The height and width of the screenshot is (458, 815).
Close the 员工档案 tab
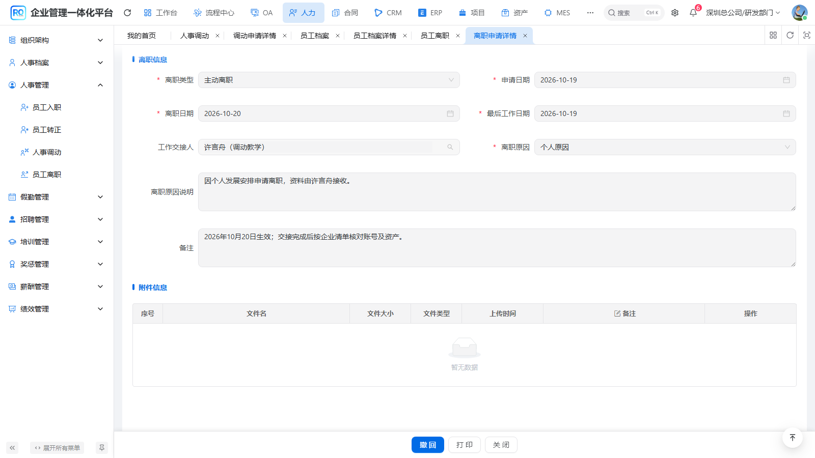click(x=338, y=36)
